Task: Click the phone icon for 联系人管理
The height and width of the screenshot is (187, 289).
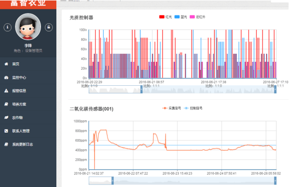Action: coord(6,131)
